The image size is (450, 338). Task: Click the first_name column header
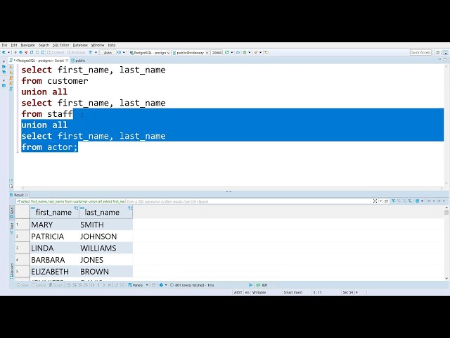55,212
